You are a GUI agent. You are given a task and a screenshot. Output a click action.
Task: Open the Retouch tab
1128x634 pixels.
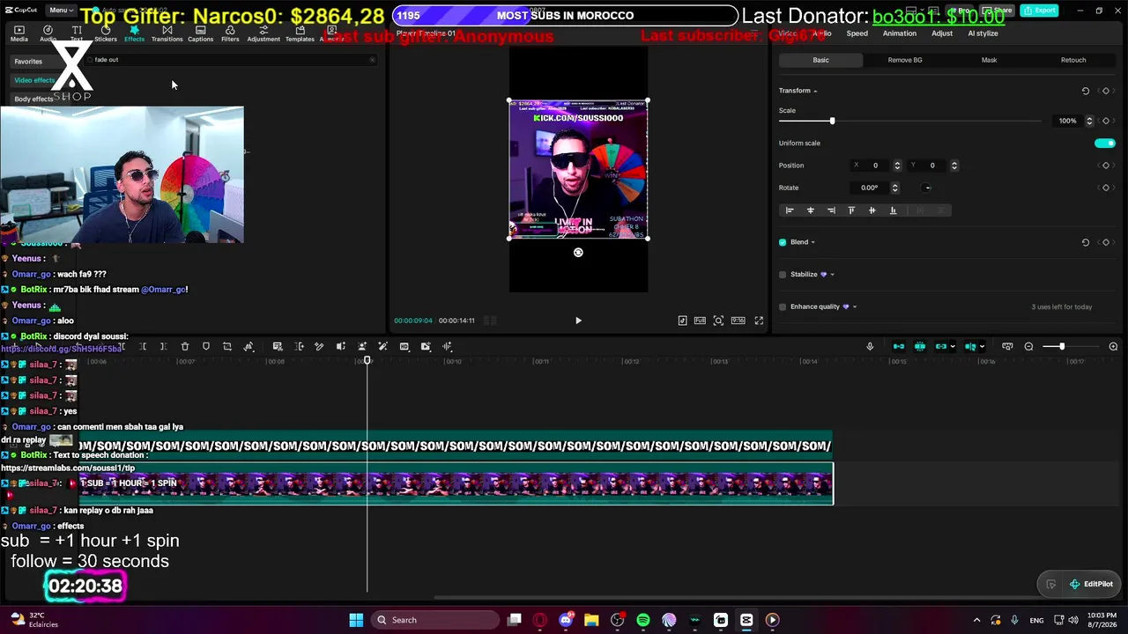tap(1073, 60)
